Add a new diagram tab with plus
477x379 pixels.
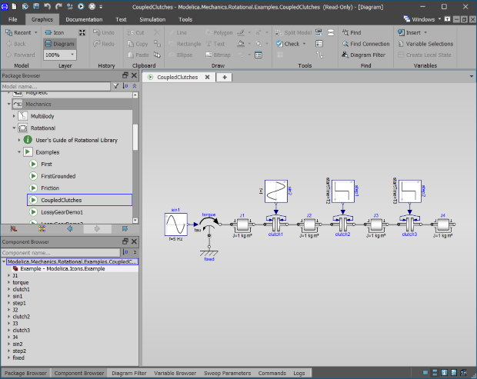click(x=225, y=78)
